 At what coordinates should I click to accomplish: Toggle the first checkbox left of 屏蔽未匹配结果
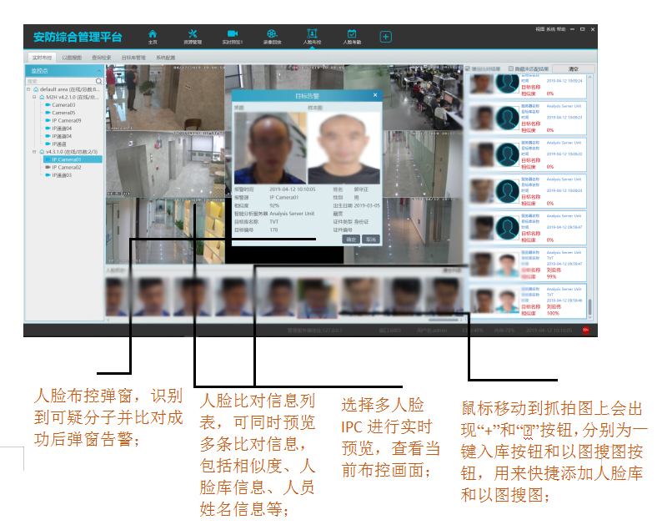[x=467, y=68]
